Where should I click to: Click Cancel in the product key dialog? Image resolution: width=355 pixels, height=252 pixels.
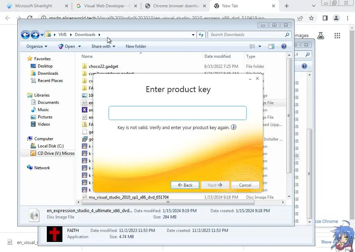pyautogui.click(x=245, y=185)
